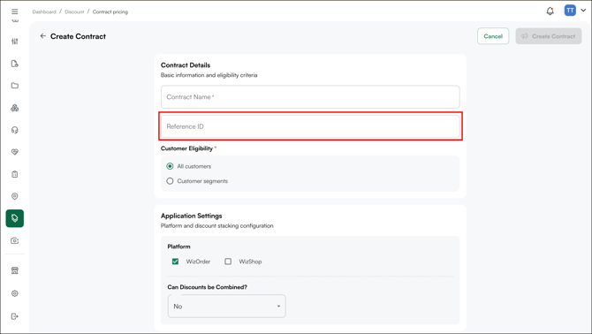Open the hamburger menu icon

pos(15,11)
